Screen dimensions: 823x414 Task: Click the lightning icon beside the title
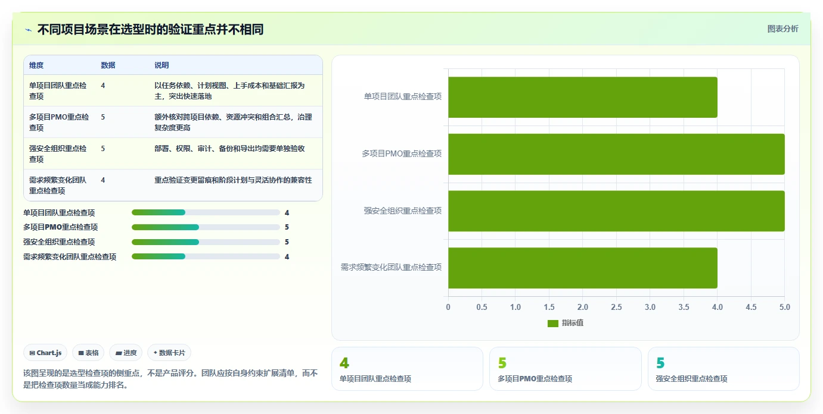[x=28, y=30]
